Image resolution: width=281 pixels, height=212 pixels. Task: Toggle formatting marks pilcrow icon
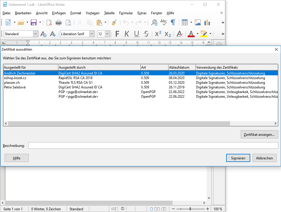click(173, 23)
